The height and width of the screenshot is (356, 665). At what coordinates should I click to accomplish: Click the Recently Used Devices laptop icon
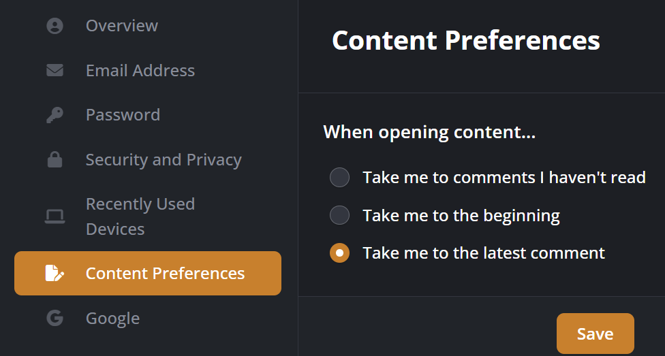55,216
